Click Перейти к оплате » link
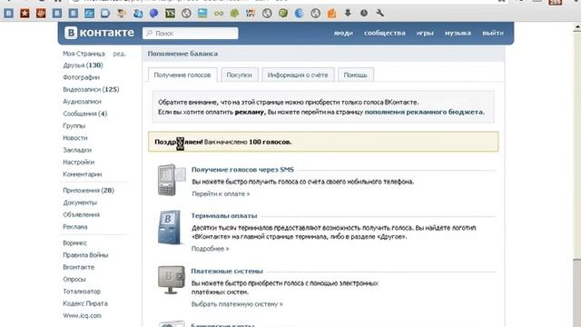Screen dimensions: 581x327 pos(221,193)
